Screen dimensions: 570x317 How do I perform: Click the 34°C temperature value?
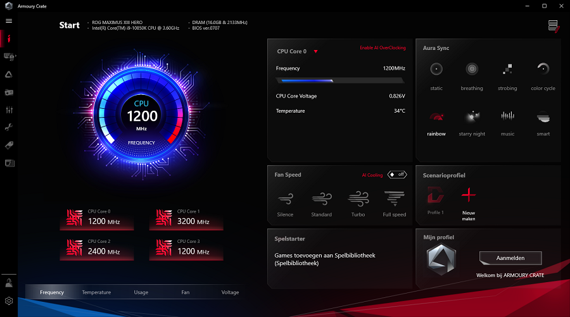pos(400,111)
